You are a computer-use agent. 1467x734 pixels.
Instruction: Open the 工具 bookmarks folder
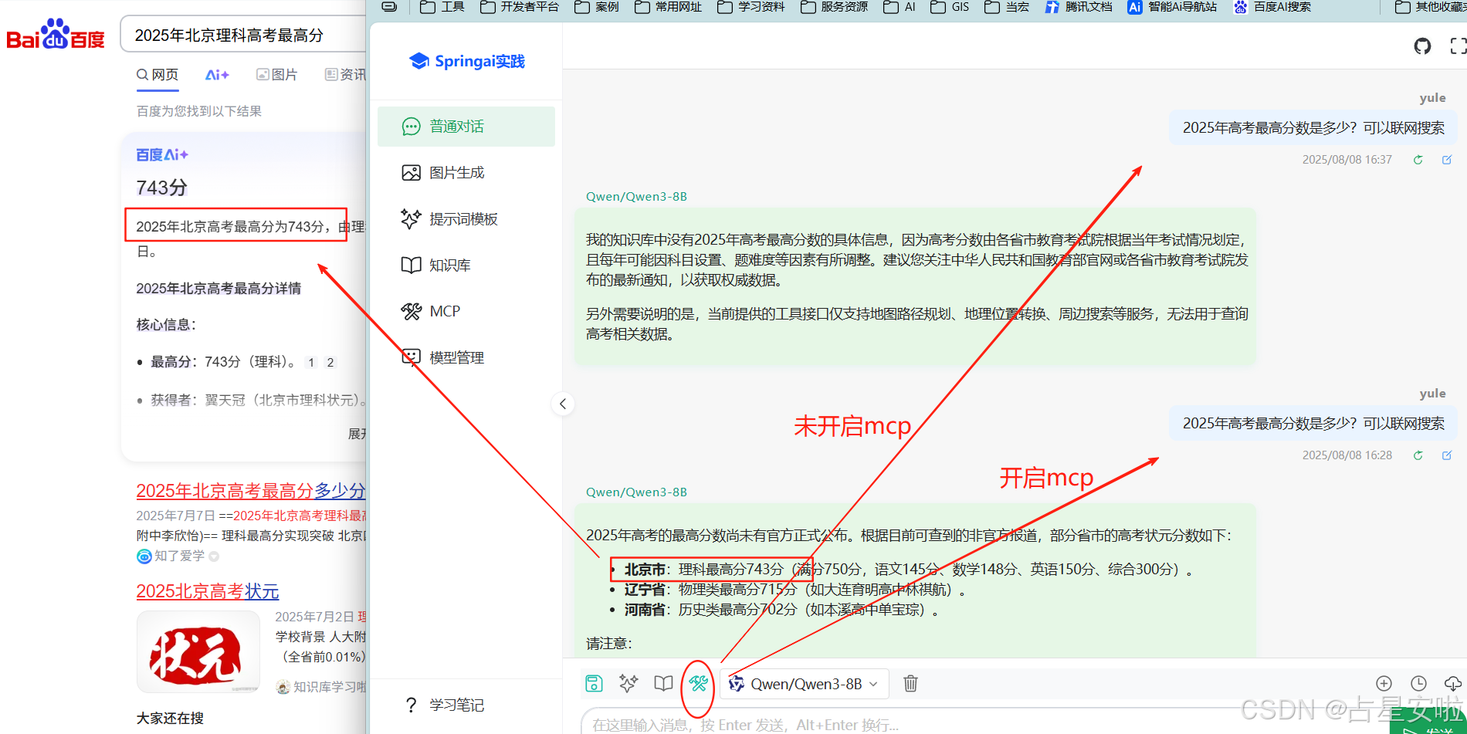point(442,7)
